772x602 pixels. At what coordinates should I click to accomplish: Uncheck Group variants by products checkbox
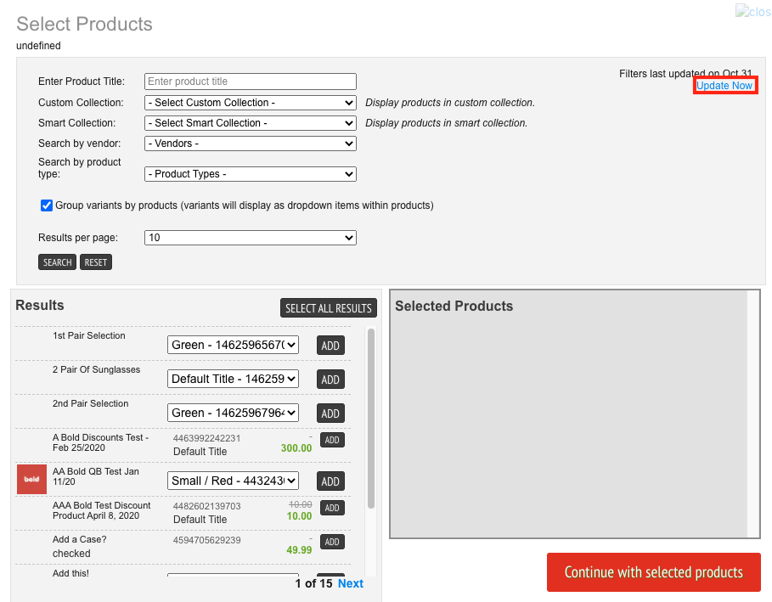[x=47, y=205]
